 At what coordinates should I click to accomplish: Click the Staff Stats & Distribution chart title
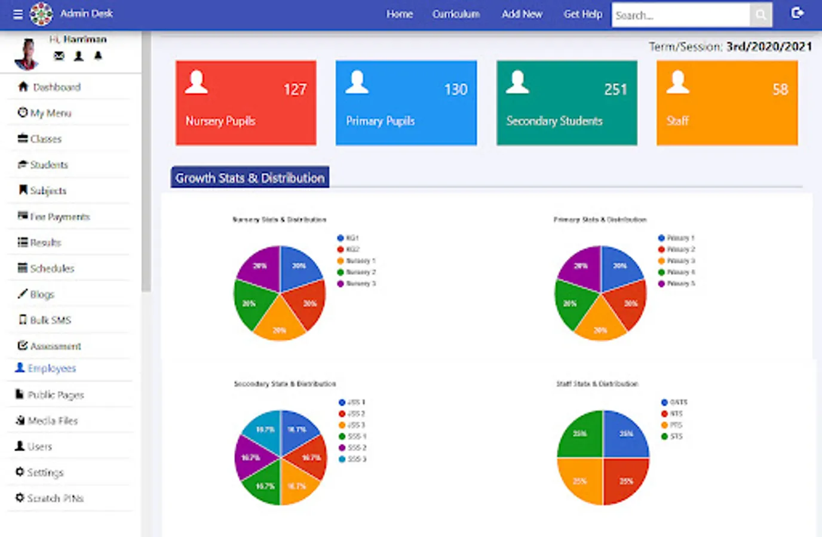pyautogui.click(x=597, y=384)
